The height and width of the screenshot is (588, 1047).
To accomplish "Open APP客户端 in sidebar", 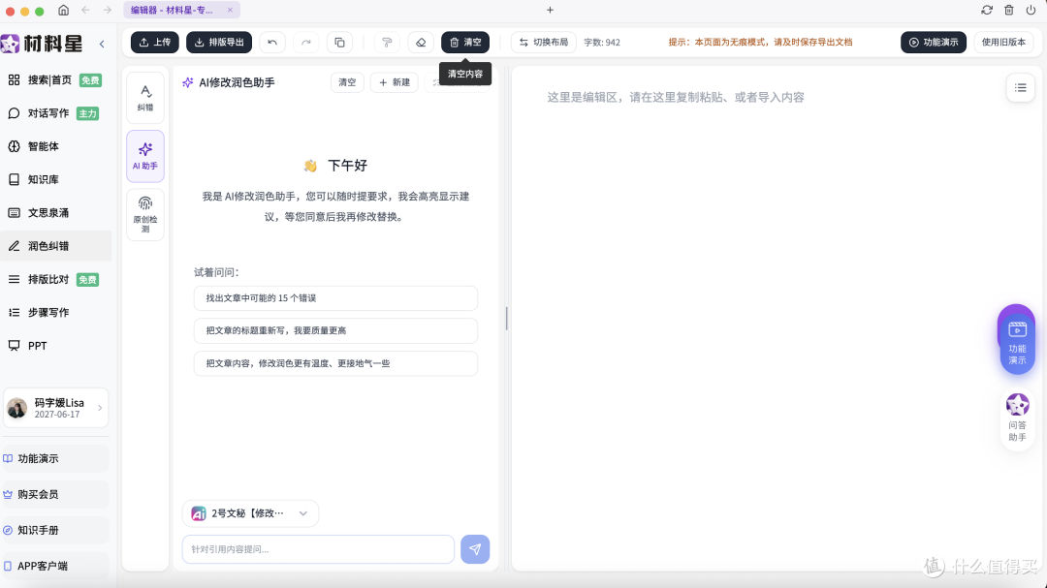I will click(55, 566).
